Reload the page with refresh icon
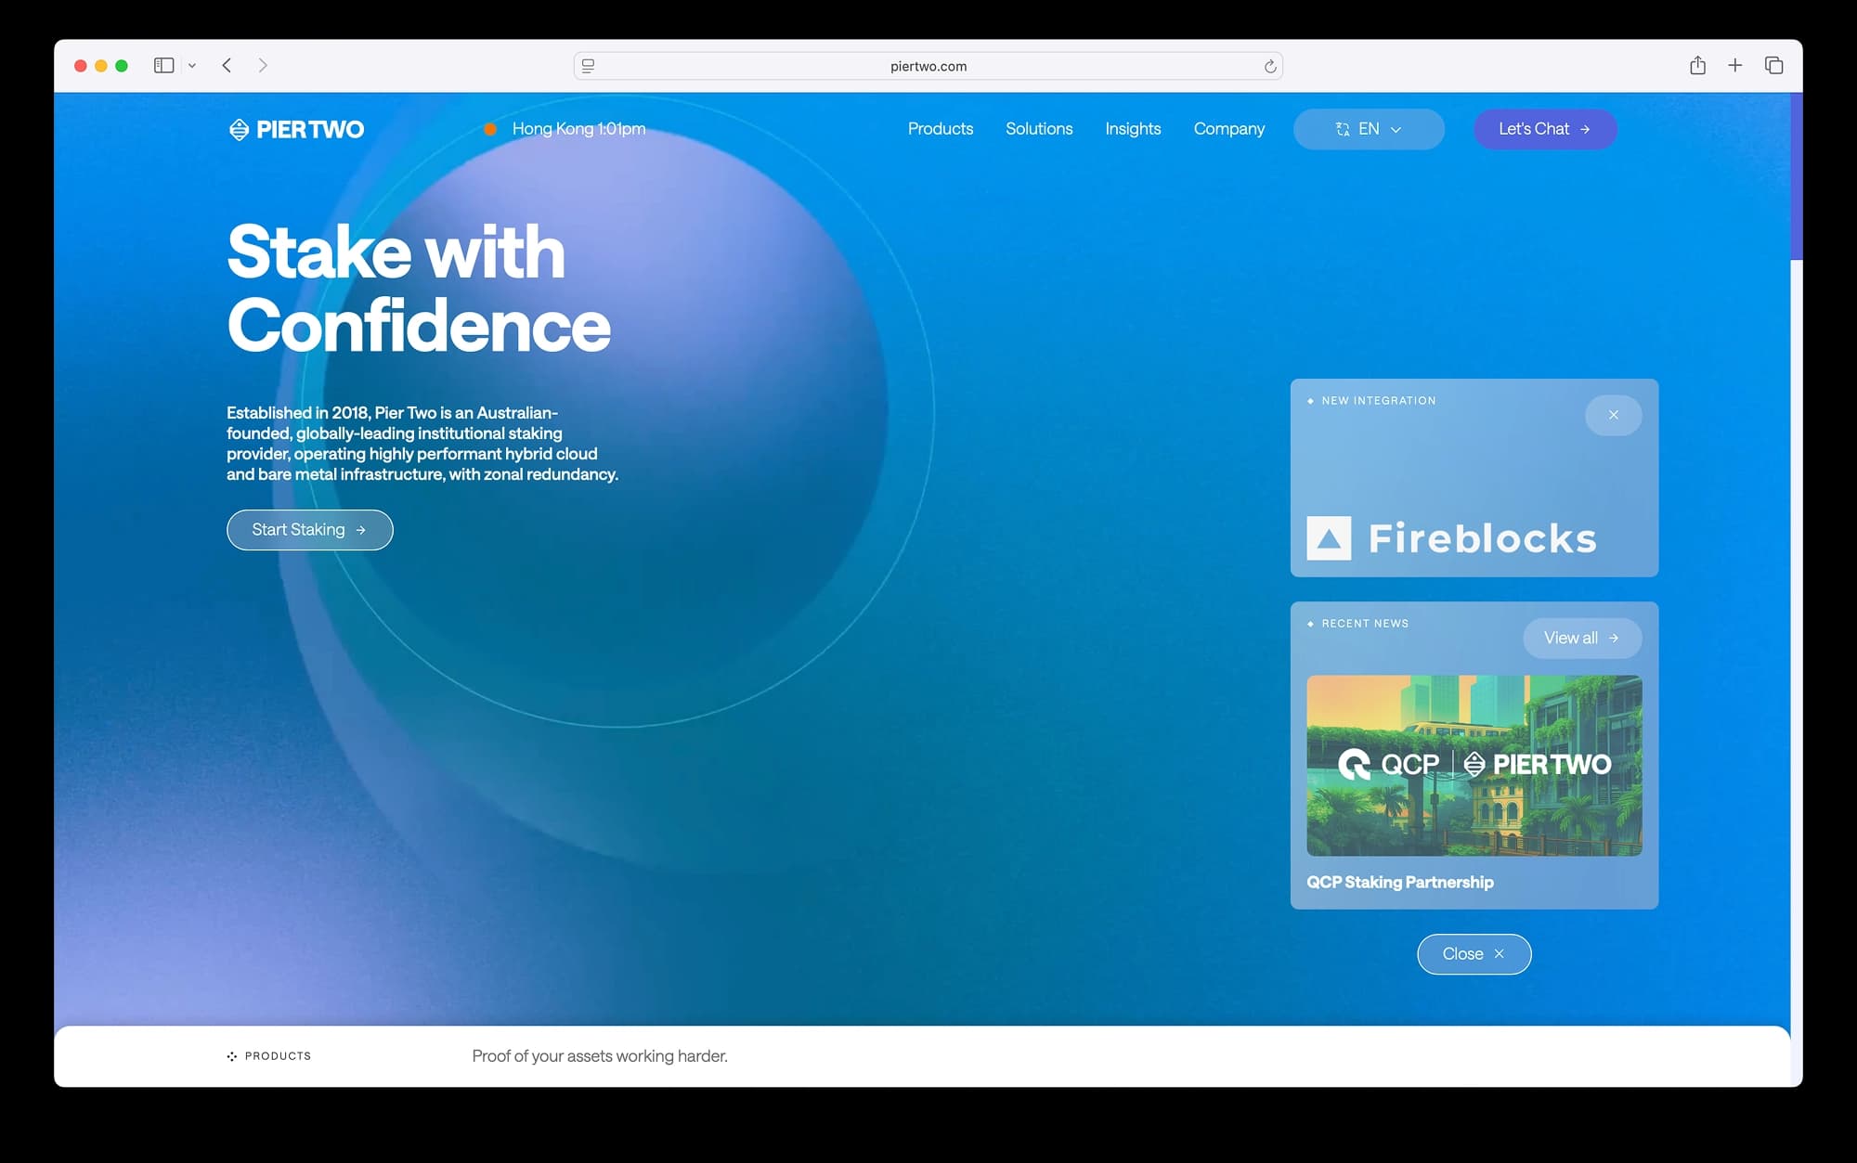The width and height of the screenshot is (1857, 1163). point(1270,67)
